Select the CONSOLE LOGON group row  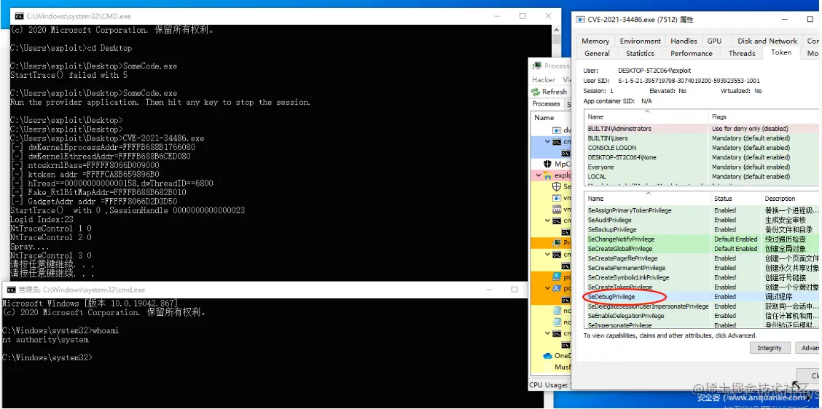click(x=702, y=148)
